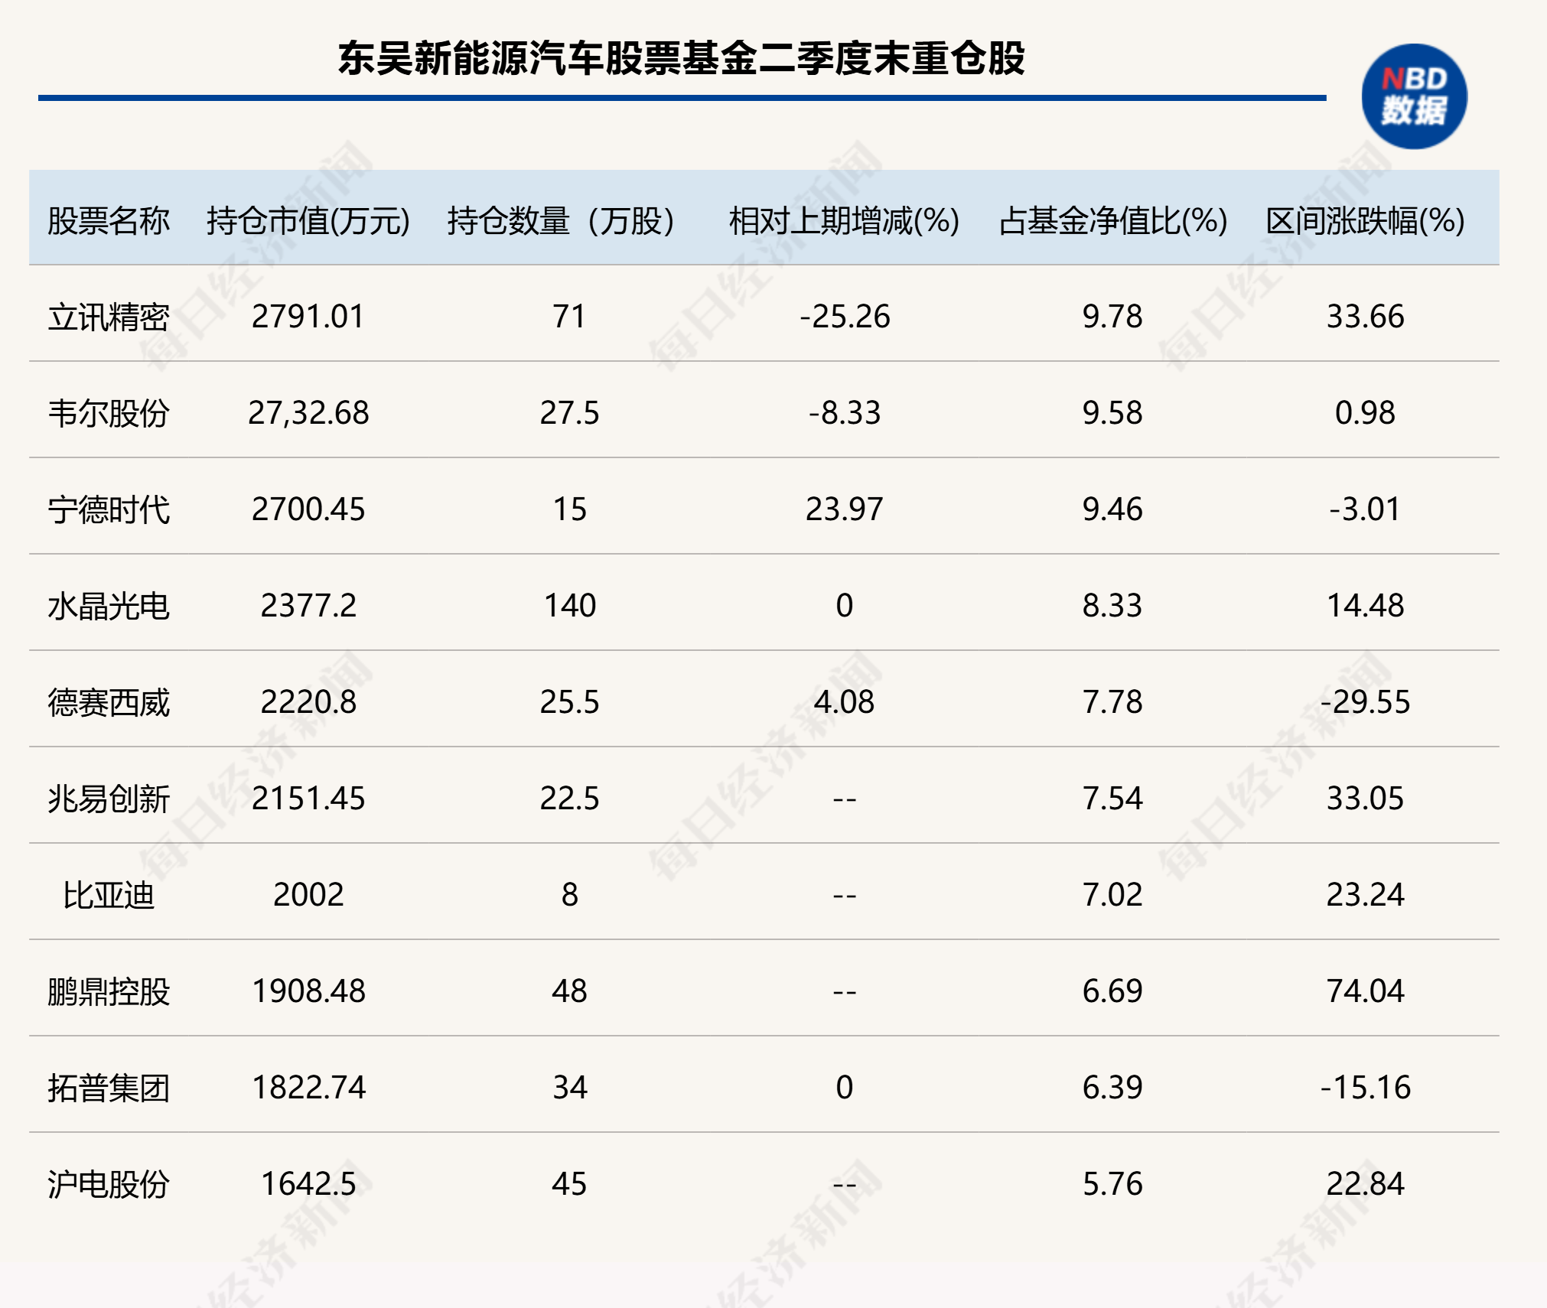The width and height of the screenshot is (1547, 1308).
Task: Click change value 4.08 for 德赛西威
Action: [x=845, y=702]
